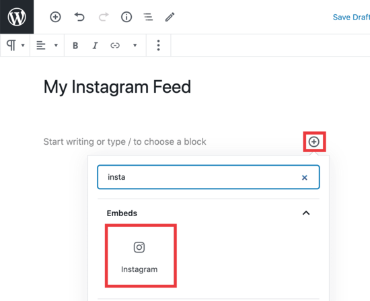Click the Save Draft link
The height and width of the screenshot is (301, 370).
point(351,18)
